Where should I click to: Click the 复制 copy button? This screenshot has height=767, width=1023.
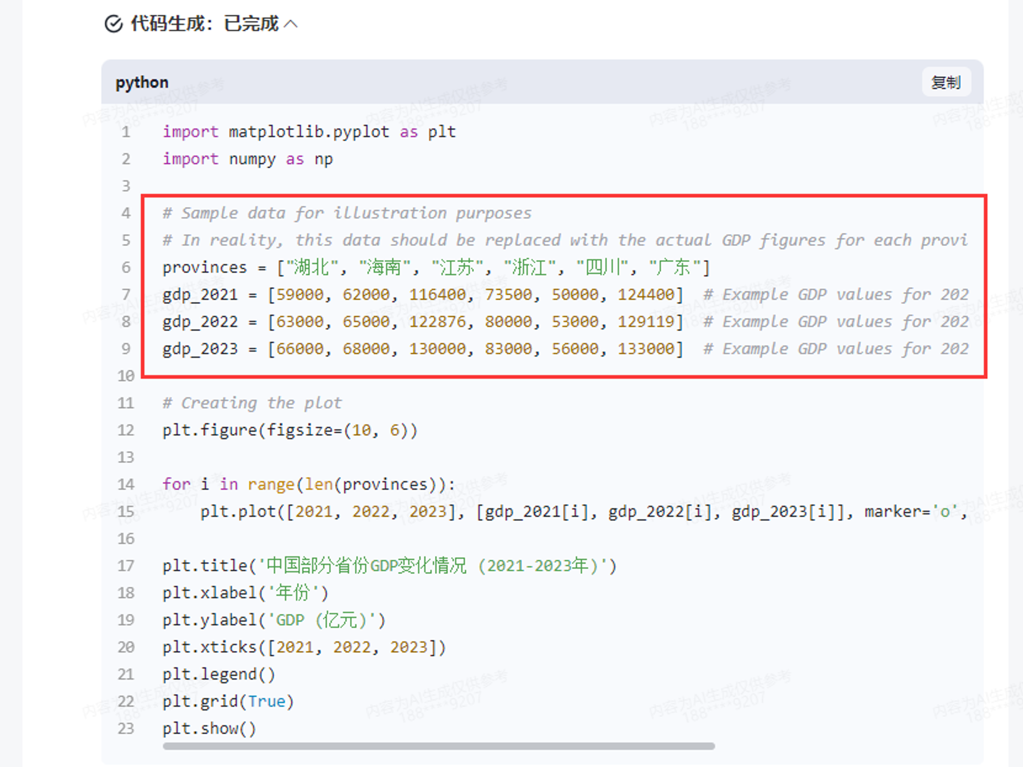(945, 82)
